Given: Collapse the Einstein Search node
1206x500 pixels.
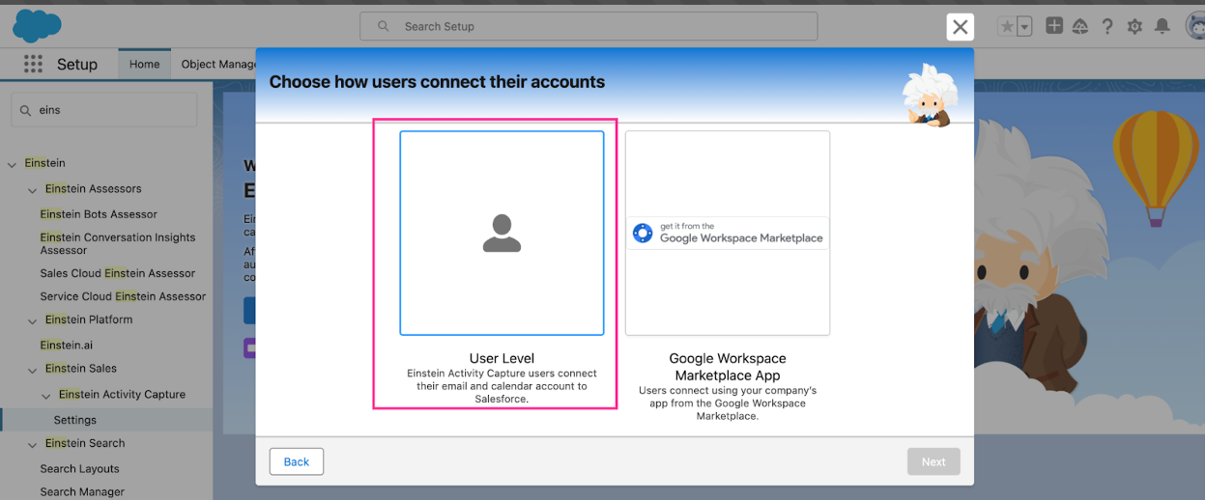Looking at the screenshot, I should (x=32, y=444).
